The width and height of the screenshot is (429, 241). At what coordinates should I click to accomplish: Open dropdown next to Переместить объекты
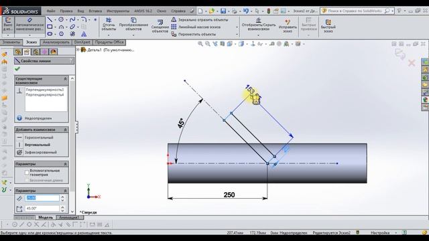(237, 34)
